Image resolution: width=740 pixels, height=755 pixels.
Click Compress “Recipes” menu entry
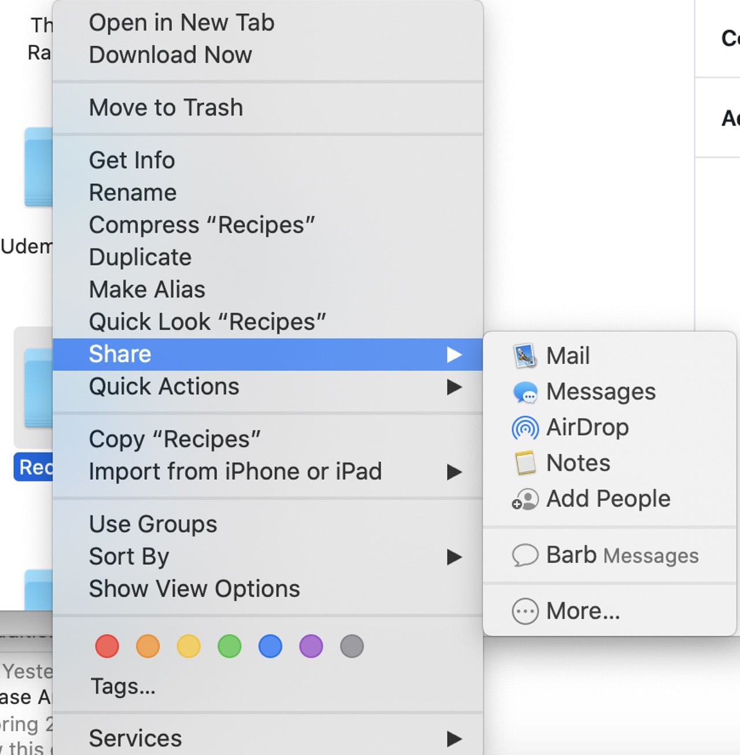click(x=202, y=225)
